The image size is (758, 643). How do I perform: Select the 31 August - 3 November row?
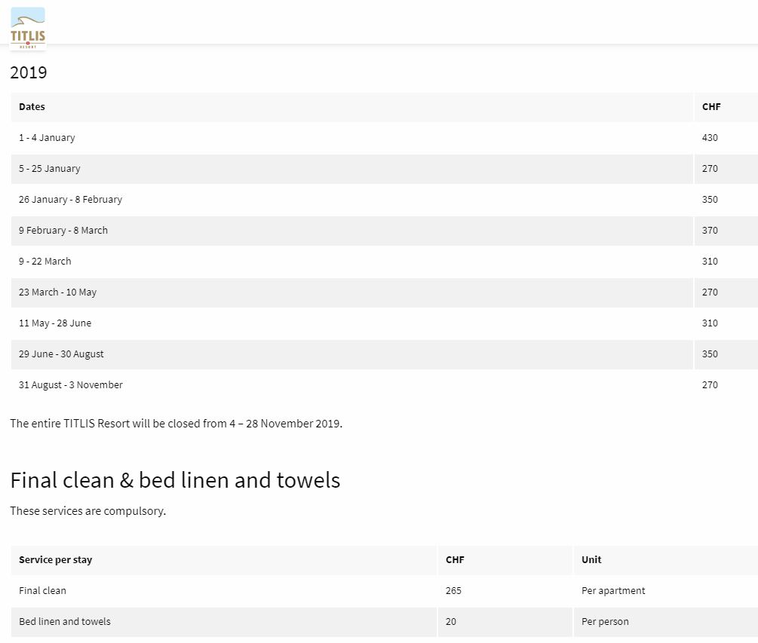pos(71,385)
